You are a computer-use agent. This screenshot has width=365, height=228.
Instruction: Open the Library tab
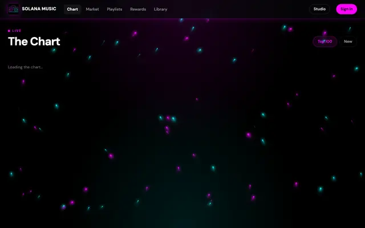pyautogui.click(x=160, y=9)
